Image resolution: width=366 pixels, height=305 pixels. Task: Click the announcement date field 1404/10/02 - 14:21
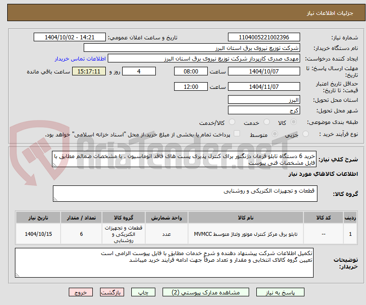coord(70,37)
